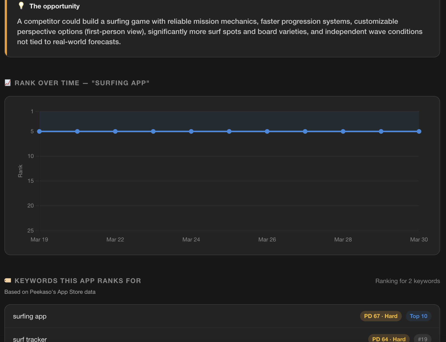This screenshot has height=342, width=446.
Task: Click the 'Mar 24' x-axis label
Action: click(191, 240)
